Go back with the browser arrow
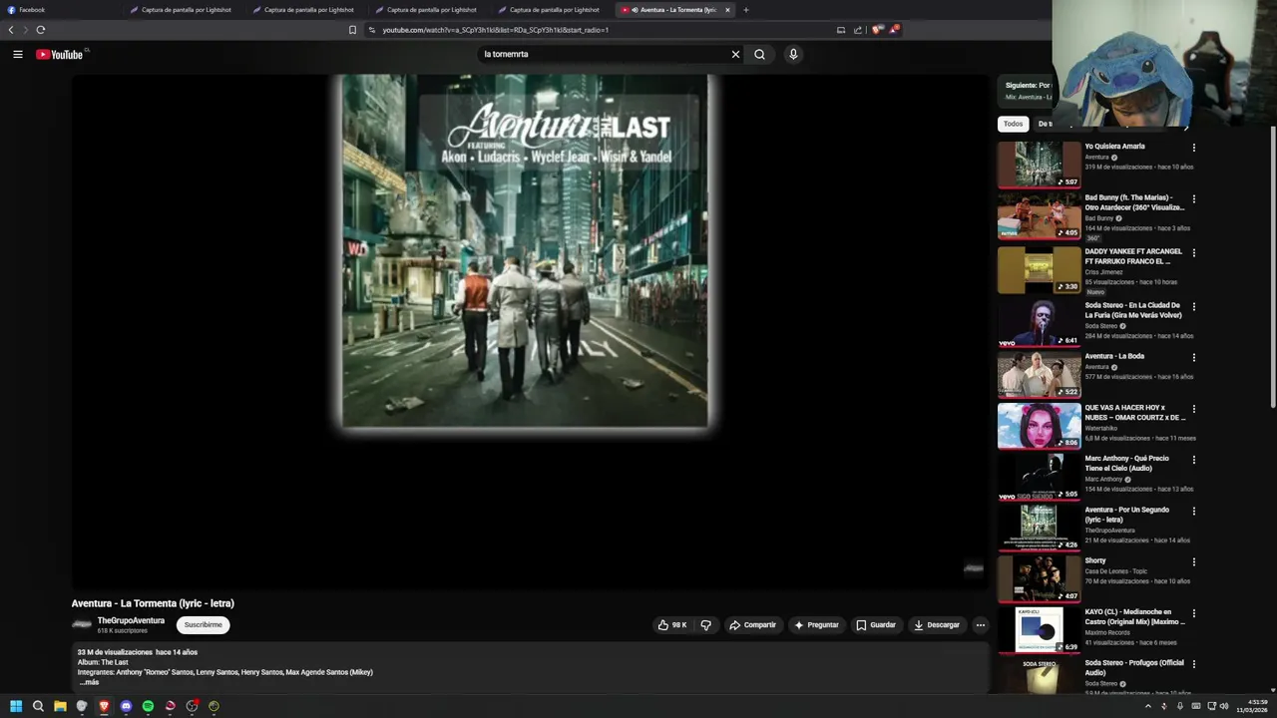 coord(11,30)
